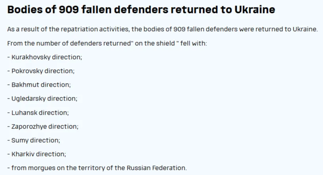This screenshot has width=323, height=175.
Task: Click the headline about 909 fallen defenders
Action: click(141, 9)
